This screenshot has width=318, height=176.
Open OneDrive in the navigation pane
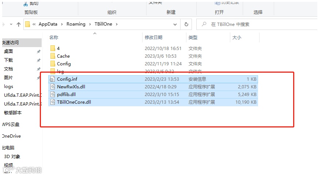pyautogui.click(x=11, y=136)
